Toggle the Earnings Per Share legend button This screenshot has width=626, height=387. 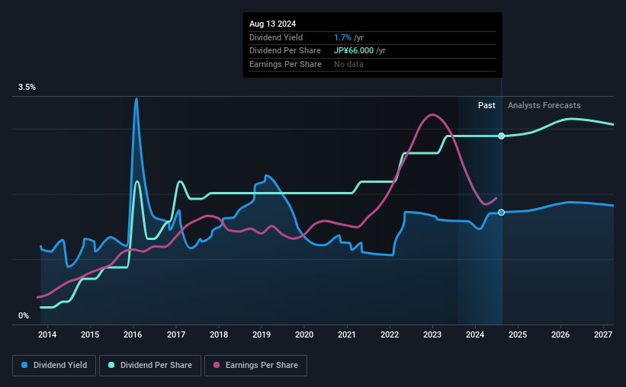click(255, 366)
